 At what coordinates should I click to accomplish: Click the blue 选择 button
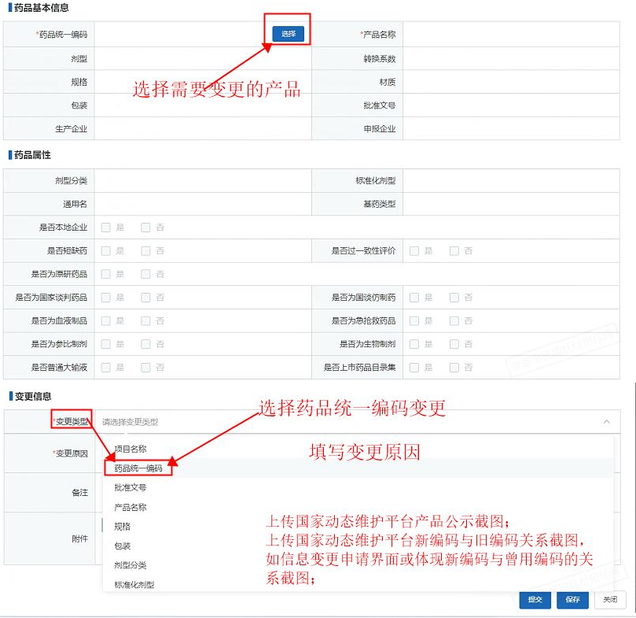coord(288,34)
